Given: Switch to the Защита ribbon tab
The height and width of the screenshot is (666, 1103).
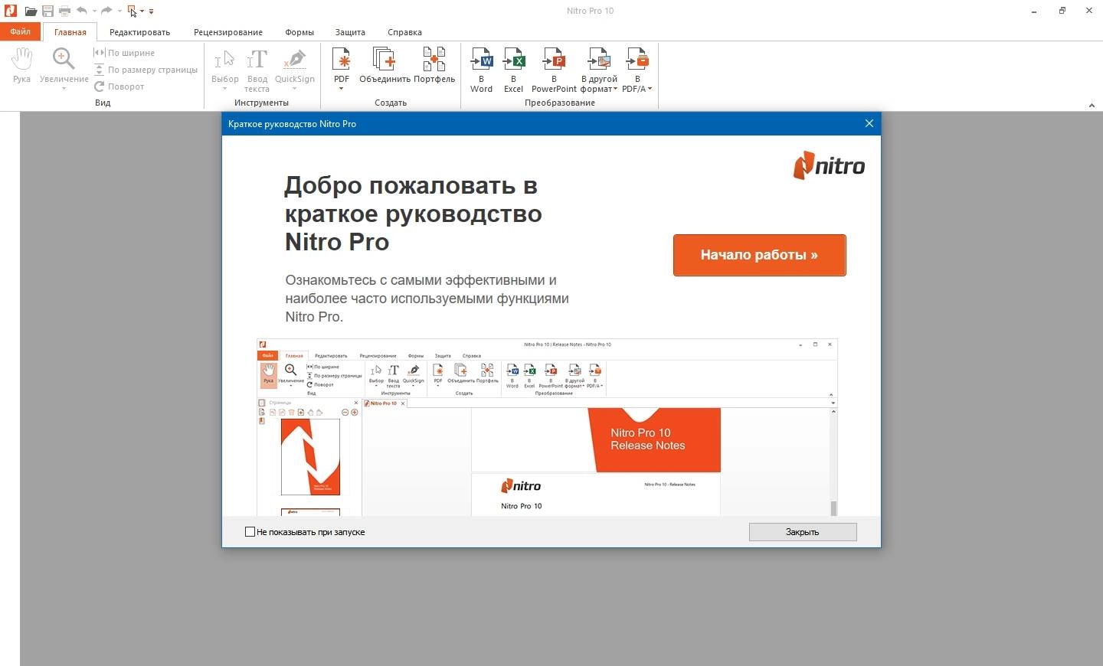Looking at the screenshot, I should click(x=350, y=32).
